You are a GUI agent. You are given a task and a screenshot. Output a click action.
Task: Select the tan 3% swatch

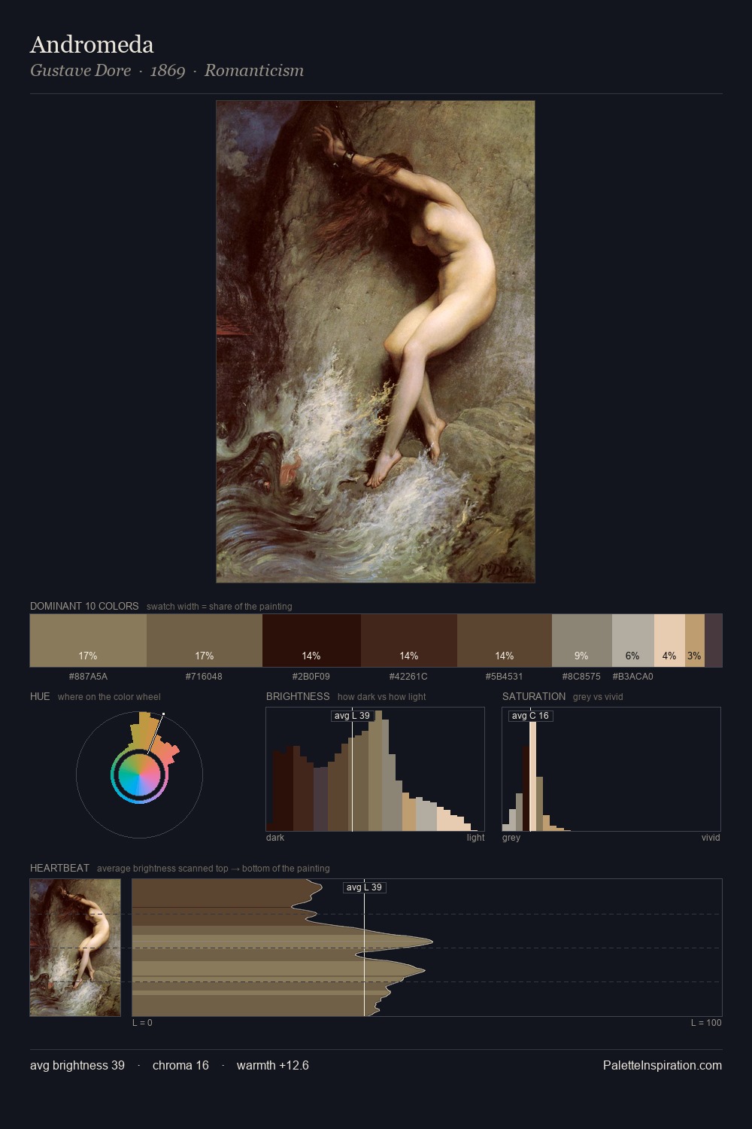click(x=695, y=641)
